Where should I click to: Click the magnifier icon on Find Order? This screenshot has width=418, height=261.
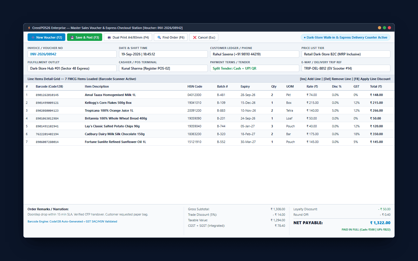coord(159,37)
